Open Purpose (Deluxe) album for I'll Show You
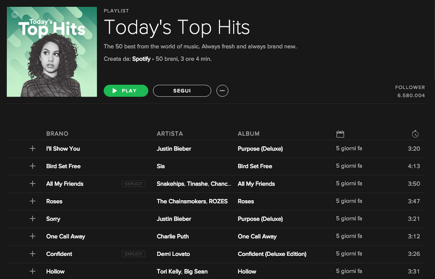 pos(260,149)
